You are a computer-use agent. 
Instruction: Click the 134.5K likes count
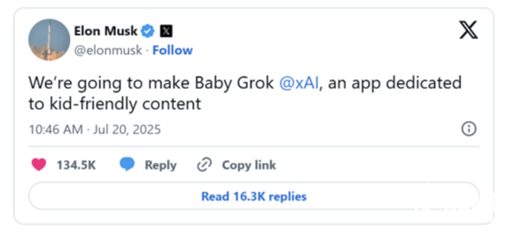click(x=76, y=165)
